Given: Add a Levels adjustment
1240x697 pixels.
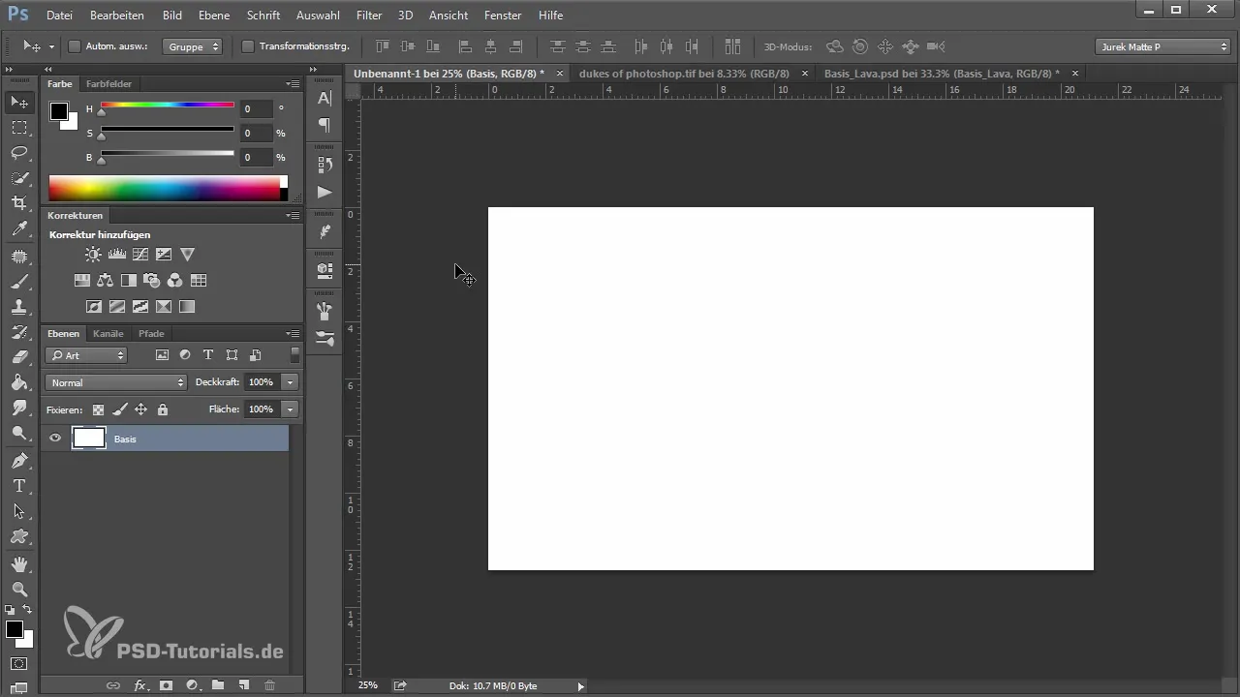Looking at the screenshot, I should point(117,255).
